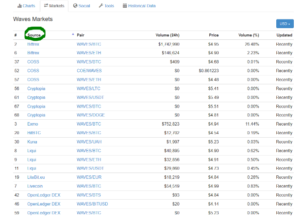This screenshot has width=303, height=221.
Task: Open the Tools tab
Action: point(106,6)
